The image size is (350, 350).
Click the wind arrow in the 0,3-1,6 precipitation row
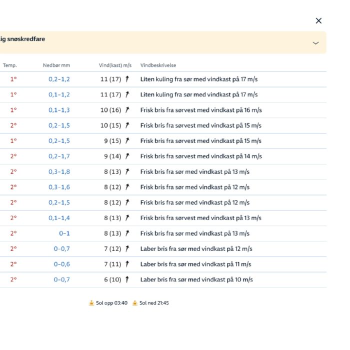tap(127, 187)
